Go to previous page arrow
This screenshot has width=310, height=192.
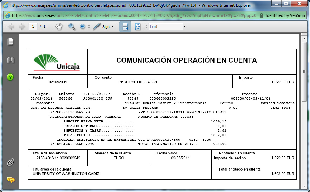pyautogui.click(x=11, y=26)
